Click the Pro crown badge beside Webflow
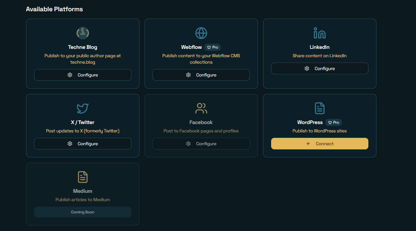This screenshot has width=416, height=231. 213,47
